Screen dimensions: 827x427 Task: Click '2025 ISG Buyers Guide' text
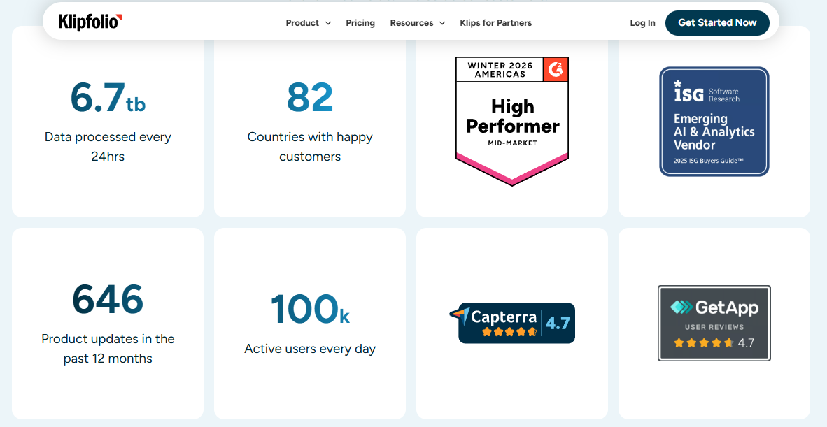[708, 161]
